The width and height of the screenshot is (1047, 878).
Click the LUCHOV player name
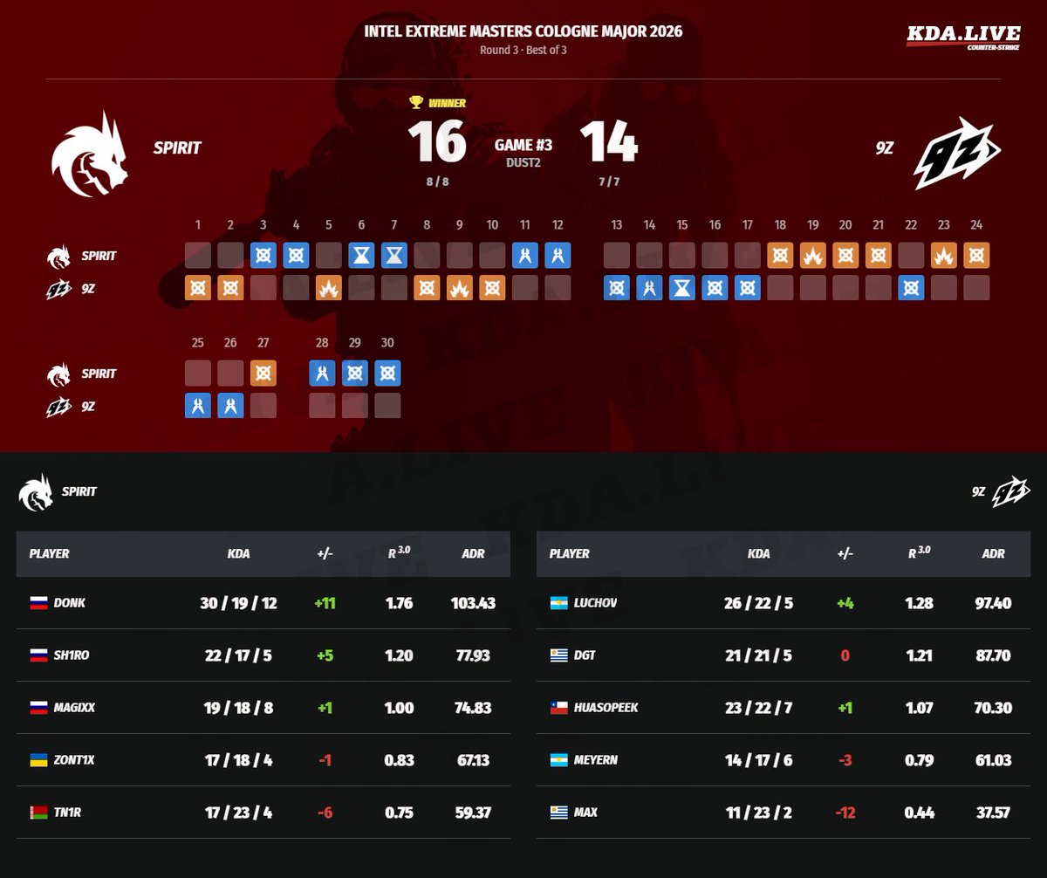(x=594, y=603)
